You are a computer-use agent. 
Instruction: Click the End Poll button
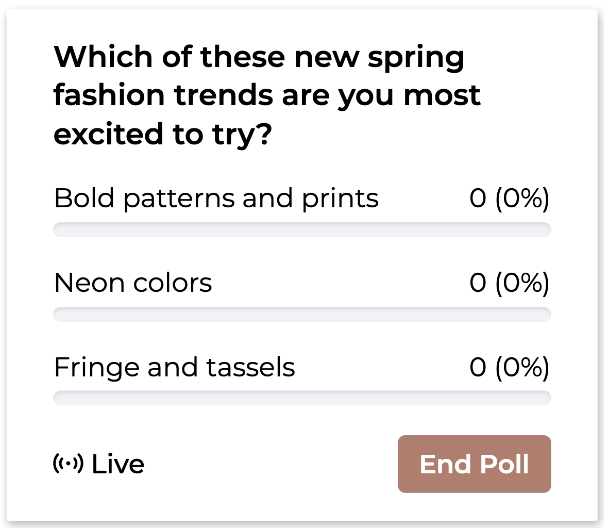[474, 464]
